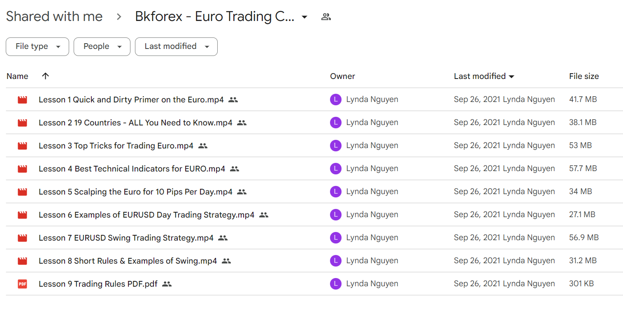
Task: Click the Owner column header
Action: [342, 76]
